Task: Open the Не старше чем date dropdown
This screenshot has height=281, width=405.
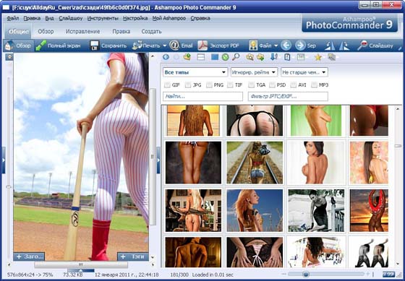Action: pyautogui.click(x=304, y=72)
